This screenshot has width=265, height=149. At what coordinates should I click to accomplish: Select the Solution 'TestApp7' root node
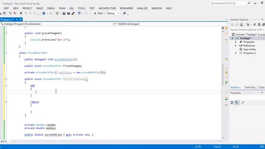pyautogui.click(x=248, y=34)
